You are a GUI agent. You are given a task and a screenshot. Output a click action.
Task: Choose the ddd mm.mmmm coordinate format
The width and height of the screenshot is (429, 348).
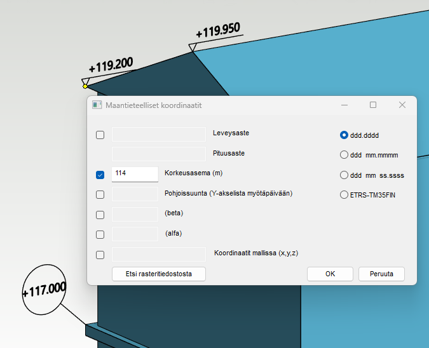[344, 154]
